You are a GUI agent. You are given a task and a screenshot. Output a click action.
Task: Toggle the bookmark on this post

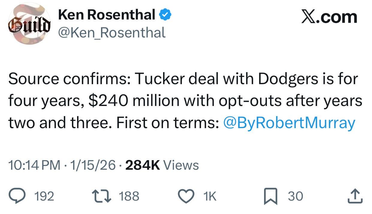(271, 196)
